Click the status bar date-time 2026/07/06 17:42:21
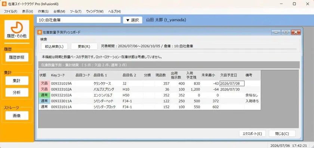The image size is (314, 148). 289,145
